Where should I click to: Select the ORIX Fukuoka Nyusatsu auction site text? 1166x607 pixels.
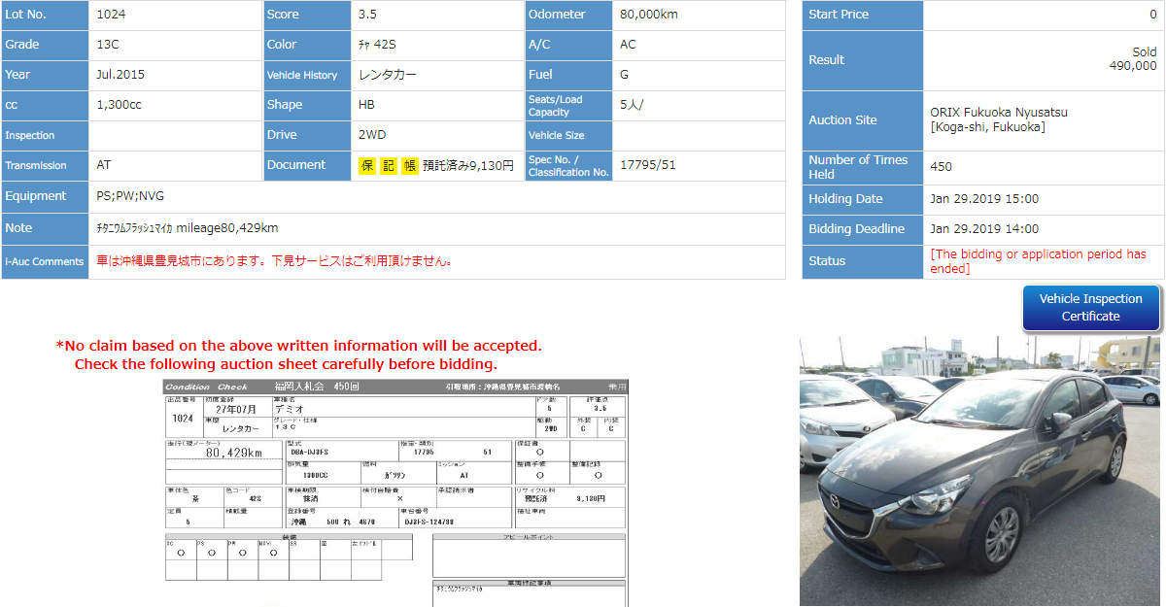point(998,119)
